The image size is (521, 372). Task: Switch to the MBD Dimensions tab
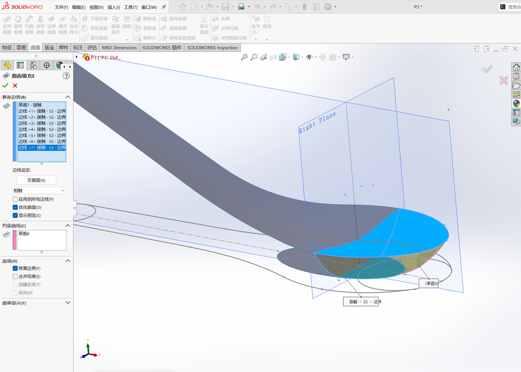coord(119,47)
